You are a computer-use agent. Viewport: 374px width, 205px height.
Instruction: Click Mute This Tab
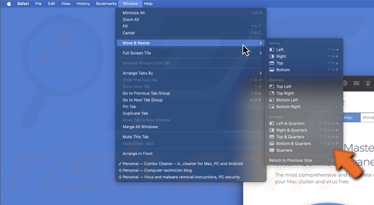coord(135,137)
